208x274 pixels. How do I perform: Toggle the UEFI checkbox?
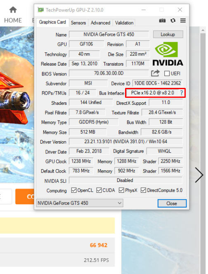coord(167,73)
